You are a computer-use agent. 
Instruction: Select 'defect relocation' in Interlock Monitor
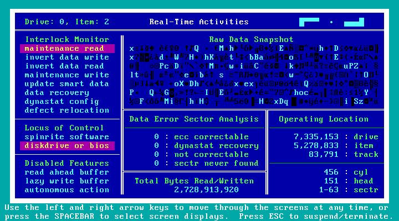point(66,110)
